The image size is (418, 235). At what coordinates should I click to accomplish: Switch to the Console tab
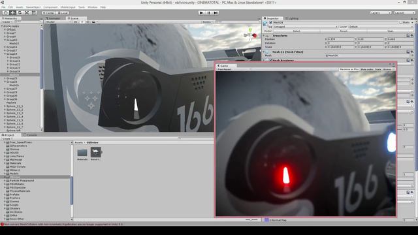(x=30, y=135)
